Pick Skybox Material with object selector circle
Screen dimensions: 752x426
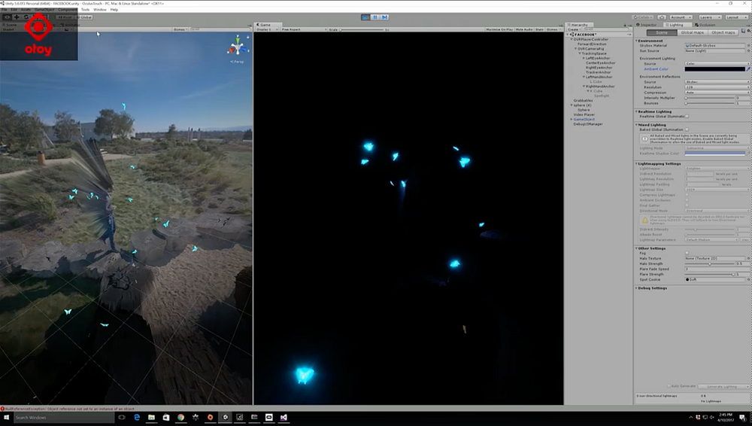748,46
